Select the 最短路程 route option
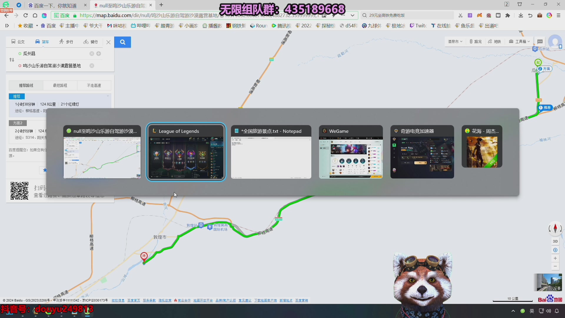 click(60, 85)
